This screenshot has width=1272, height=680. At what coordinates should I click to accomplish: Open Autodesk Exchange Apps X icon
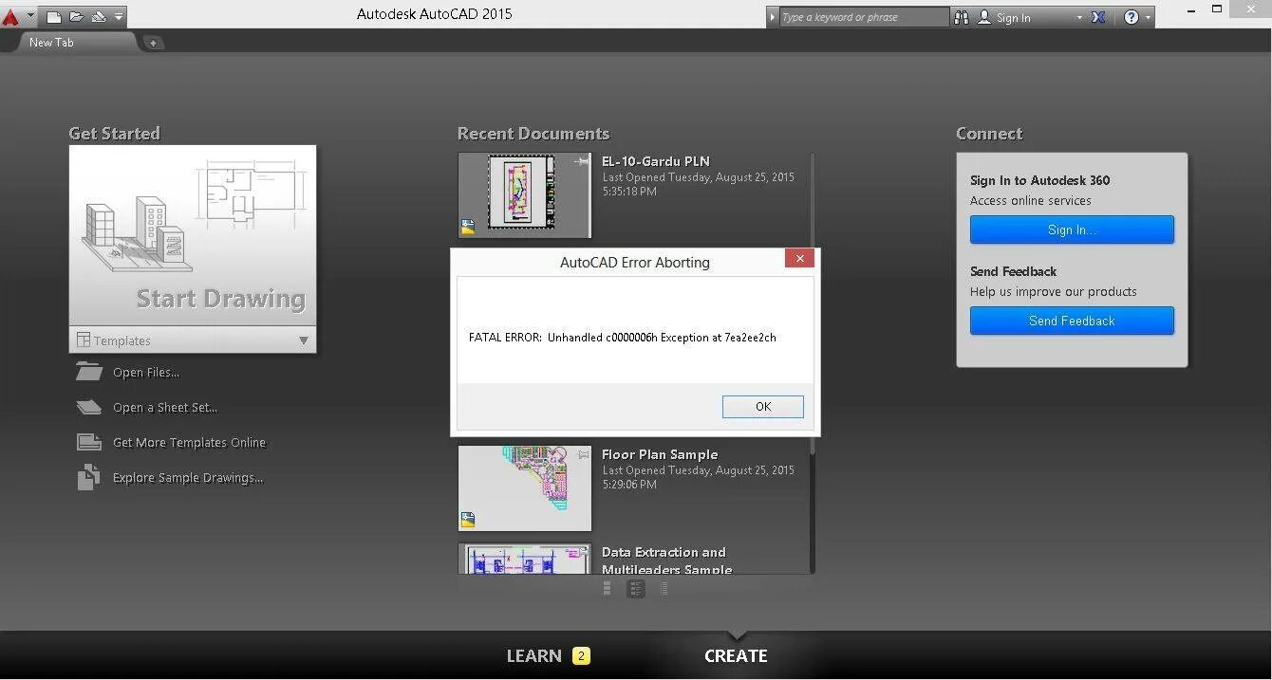(x=1098, y=17)
